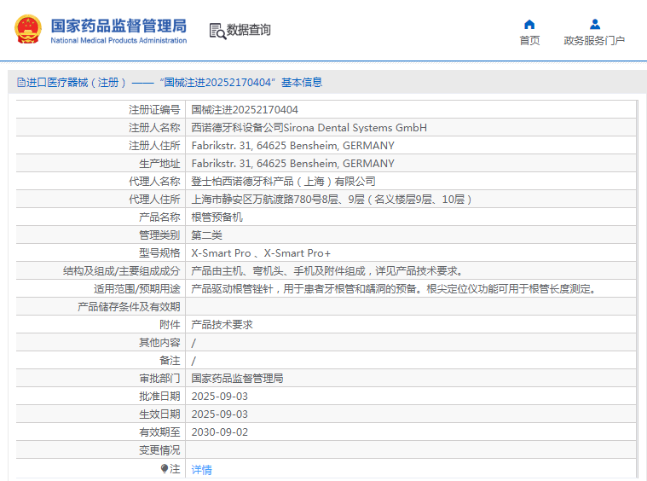Click the 政务服务门户 person icon
This screenshot has width=647, height=481.
pos(594,24)
